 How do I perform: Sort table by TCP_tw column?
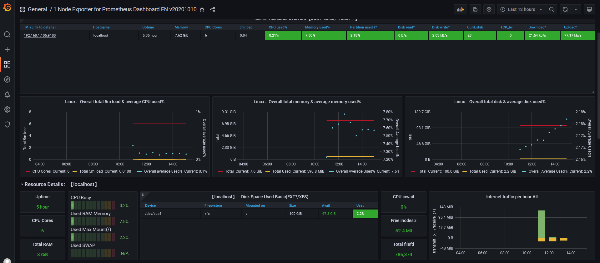pyautogui.click(x=507, y=27)
